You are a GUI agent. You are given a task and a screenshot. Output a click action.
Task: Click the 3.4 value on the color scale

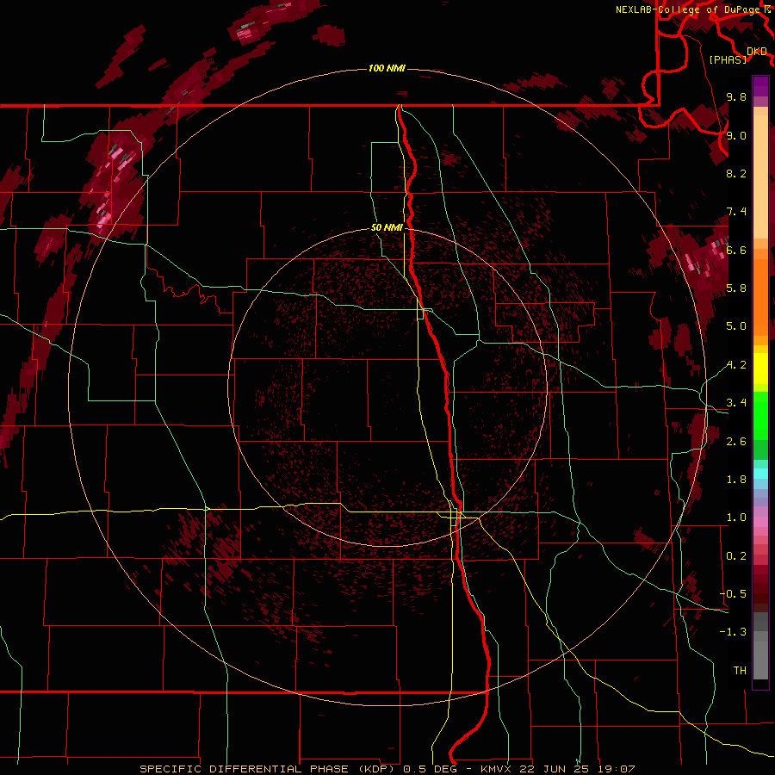736,403
